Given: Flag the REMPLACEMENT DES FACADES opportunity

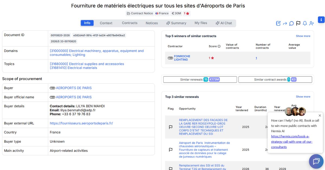Looking at the screenshot, I should pos(171,127).
